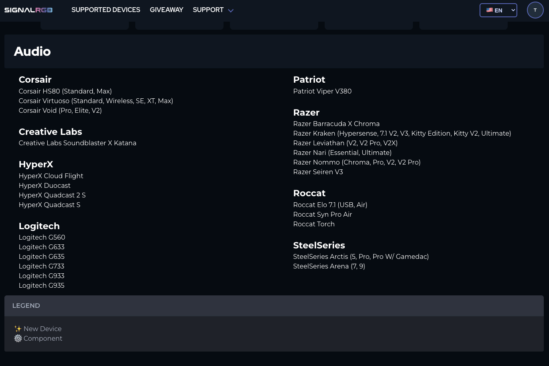Go to Supported Devices page

(x=106, y=10)
